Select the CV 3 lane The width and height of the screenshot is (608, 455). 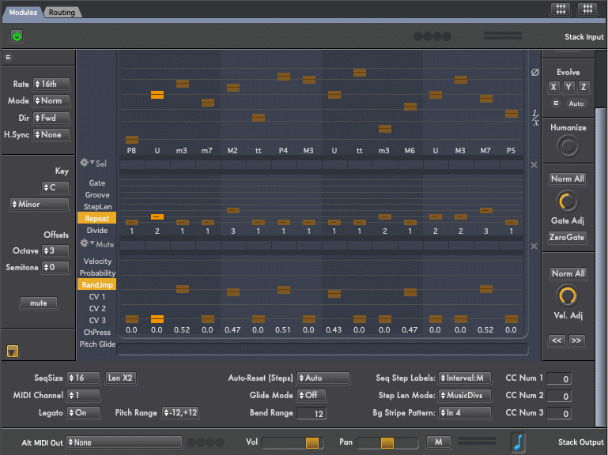pyautogui.click(x=97, y=321)
